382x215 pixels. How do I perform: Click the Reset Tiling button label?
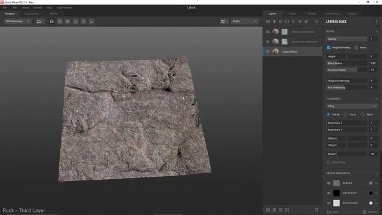click(x=338, y=162)
